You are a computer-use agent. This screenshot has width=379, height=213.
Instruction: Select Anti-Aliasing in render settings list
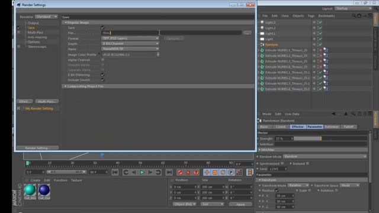click(x=37, y=37)
